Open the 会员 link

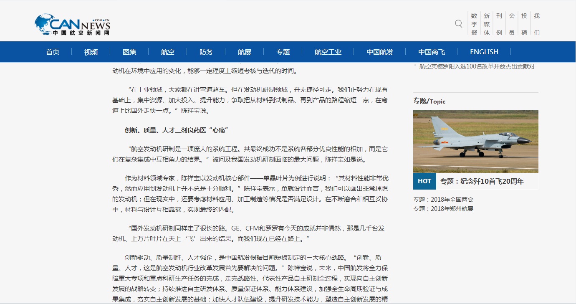coord(512,24)
